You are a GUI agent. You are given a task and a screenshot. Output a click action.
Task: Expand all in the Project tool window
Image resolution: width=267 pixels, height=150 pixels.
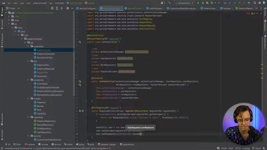(x=57, y=8)
